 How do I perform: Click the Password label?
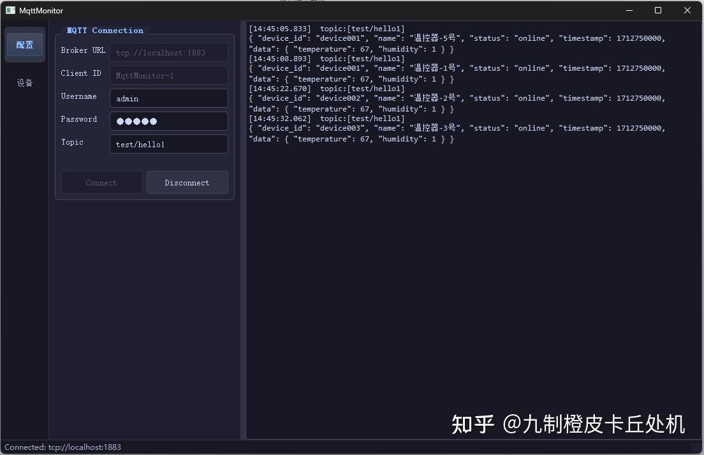pyautogui.click(x=78, y=119)
